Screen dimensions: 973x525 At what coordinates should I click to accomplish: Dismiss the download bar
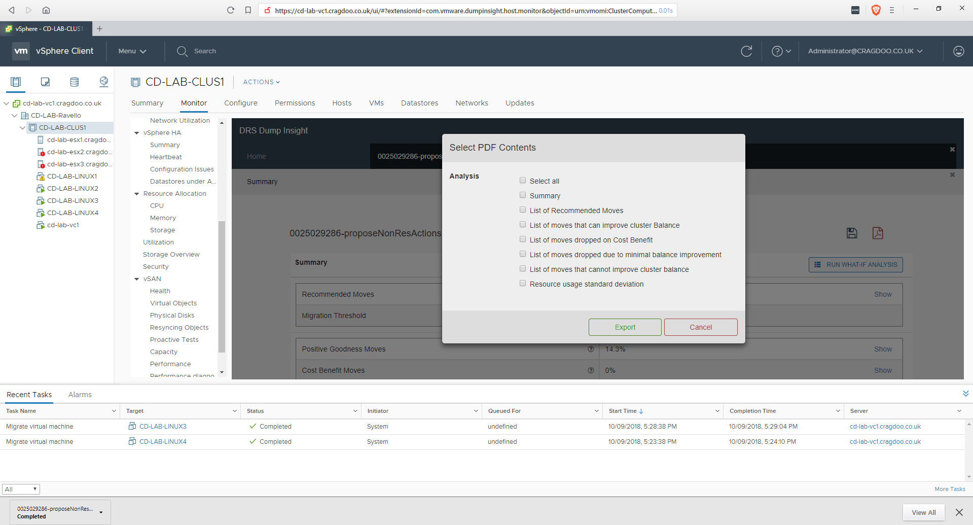coord(959,512)
